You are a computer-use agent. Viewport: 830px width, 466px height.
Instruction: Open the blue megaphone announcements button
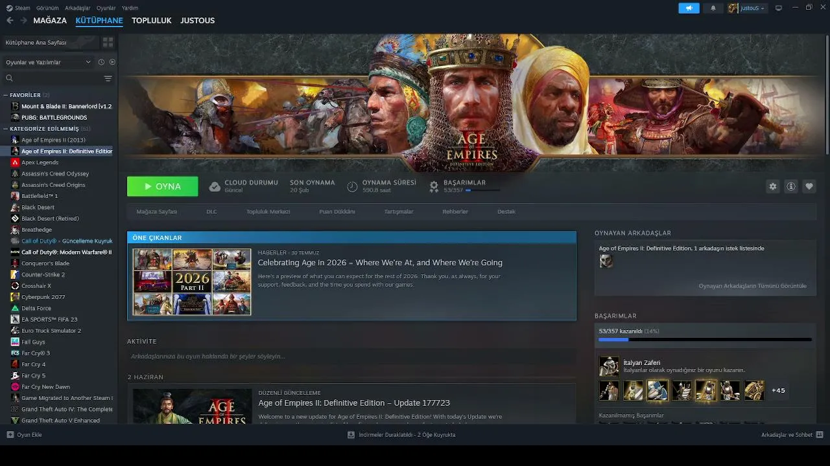point(689,8)
